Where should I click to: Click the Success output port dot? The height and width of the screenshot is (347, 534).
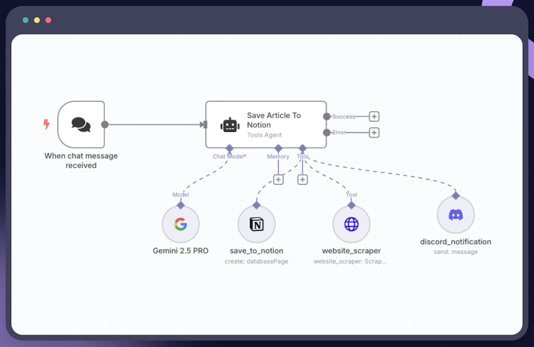point(327,117)
